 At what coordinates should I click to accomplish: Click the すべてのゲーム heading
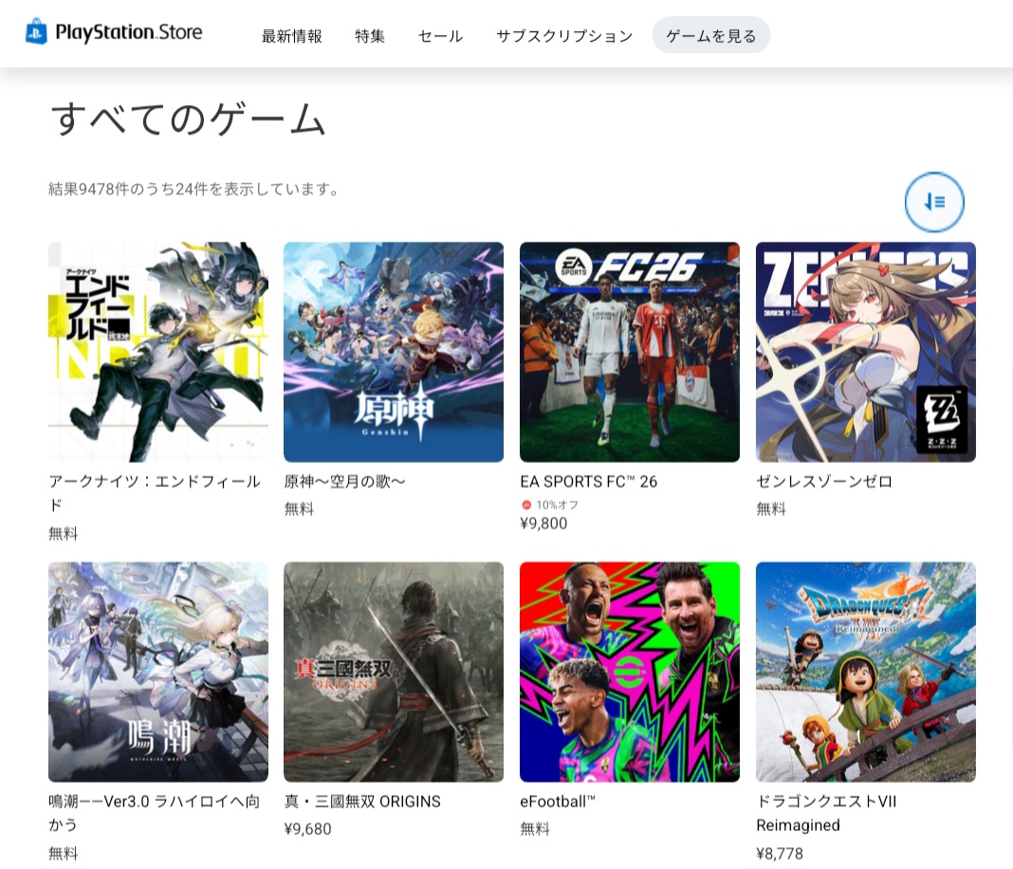(x=188, y=120)
